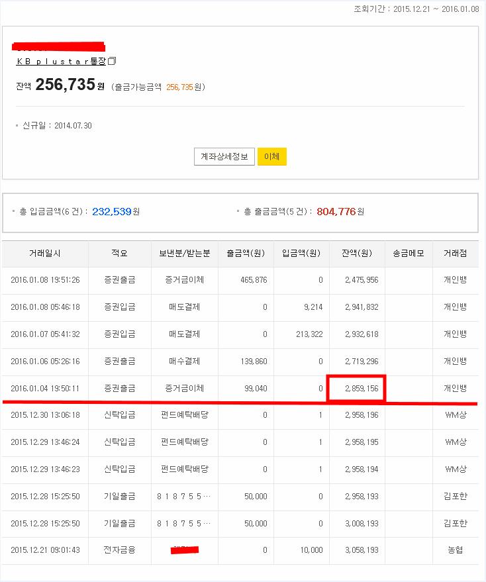The height and width of the screenshot is (582, 486).
Task: Select deposit amount 9,214
Action: (x=313, y=307)
